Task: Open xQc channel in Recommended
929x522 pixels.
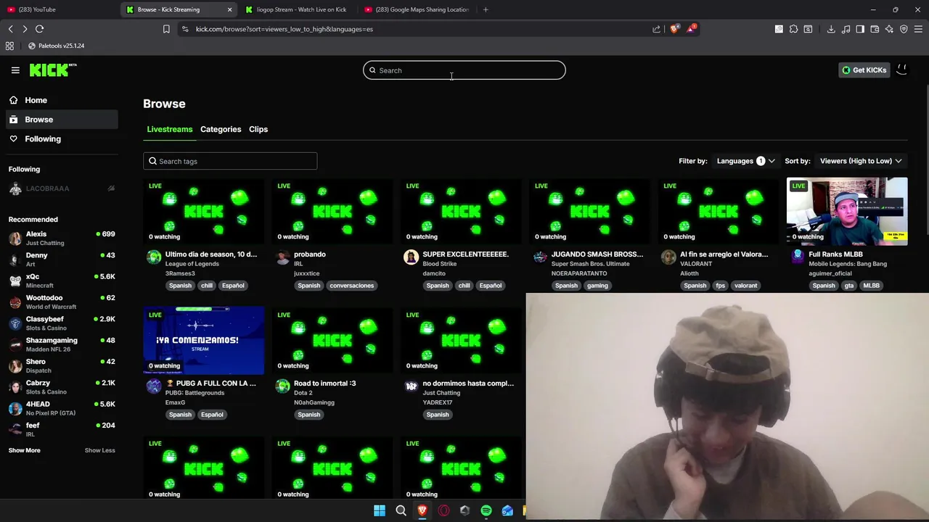Action: pos(61,281)
